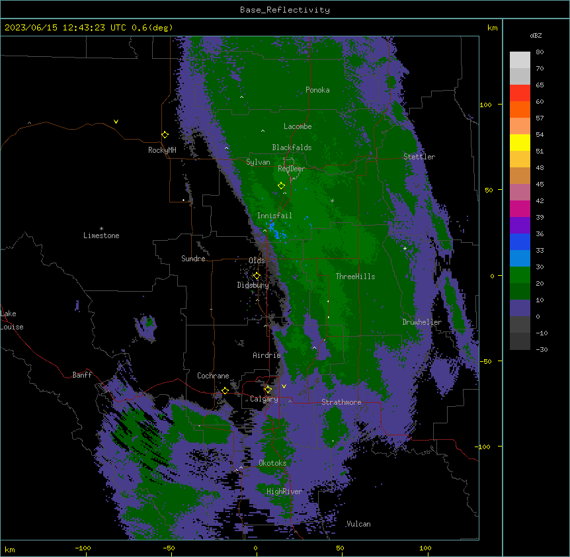This screenshot has width=570, height=557.
Task: Click yellow diamond marker near RockyMH
Action: click(x=165, y=134)
